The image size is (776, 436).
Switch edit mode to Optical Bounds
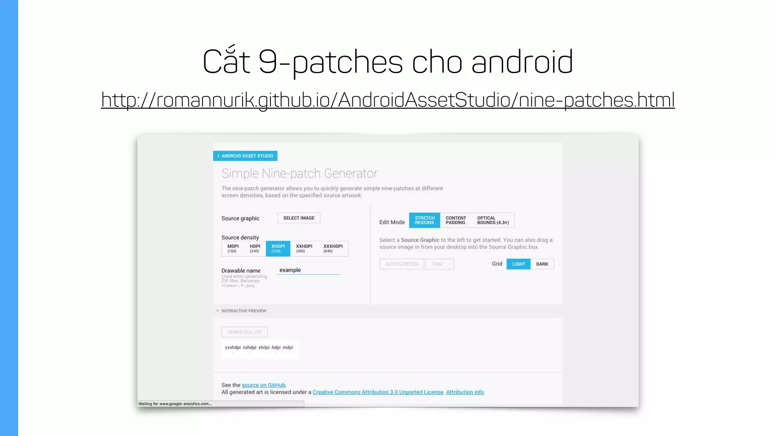[x=493, y=220]
